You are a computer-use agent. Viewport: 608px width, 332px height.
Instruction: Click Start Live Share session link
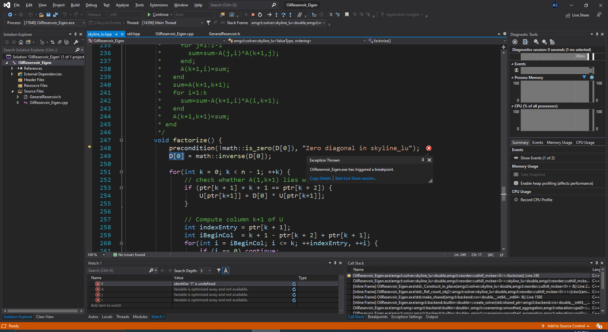coord(356,178)
